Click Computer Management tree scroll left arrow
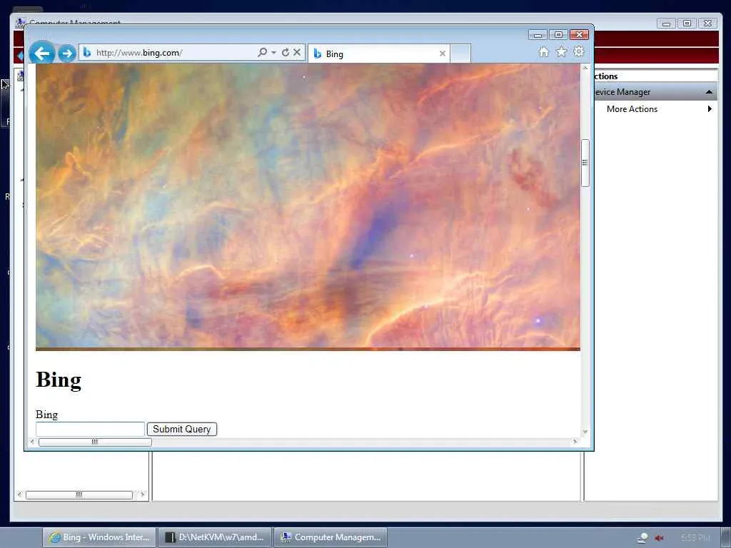This screenshot has width=731, height=548. point(19,495)
